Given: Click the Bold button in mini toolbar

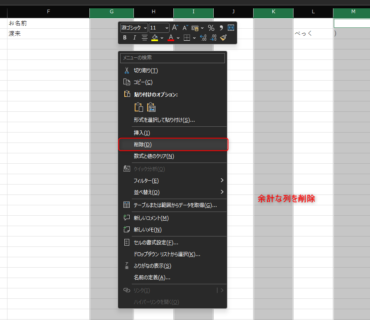Looking at the screenshot, I should click(x=125, y=38).
